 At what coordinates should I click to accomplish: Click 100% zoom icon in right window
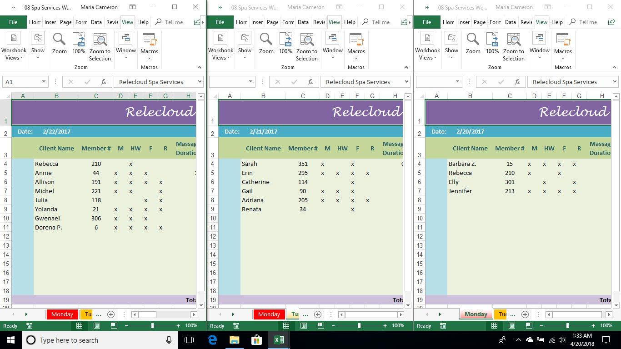(492, 44)
